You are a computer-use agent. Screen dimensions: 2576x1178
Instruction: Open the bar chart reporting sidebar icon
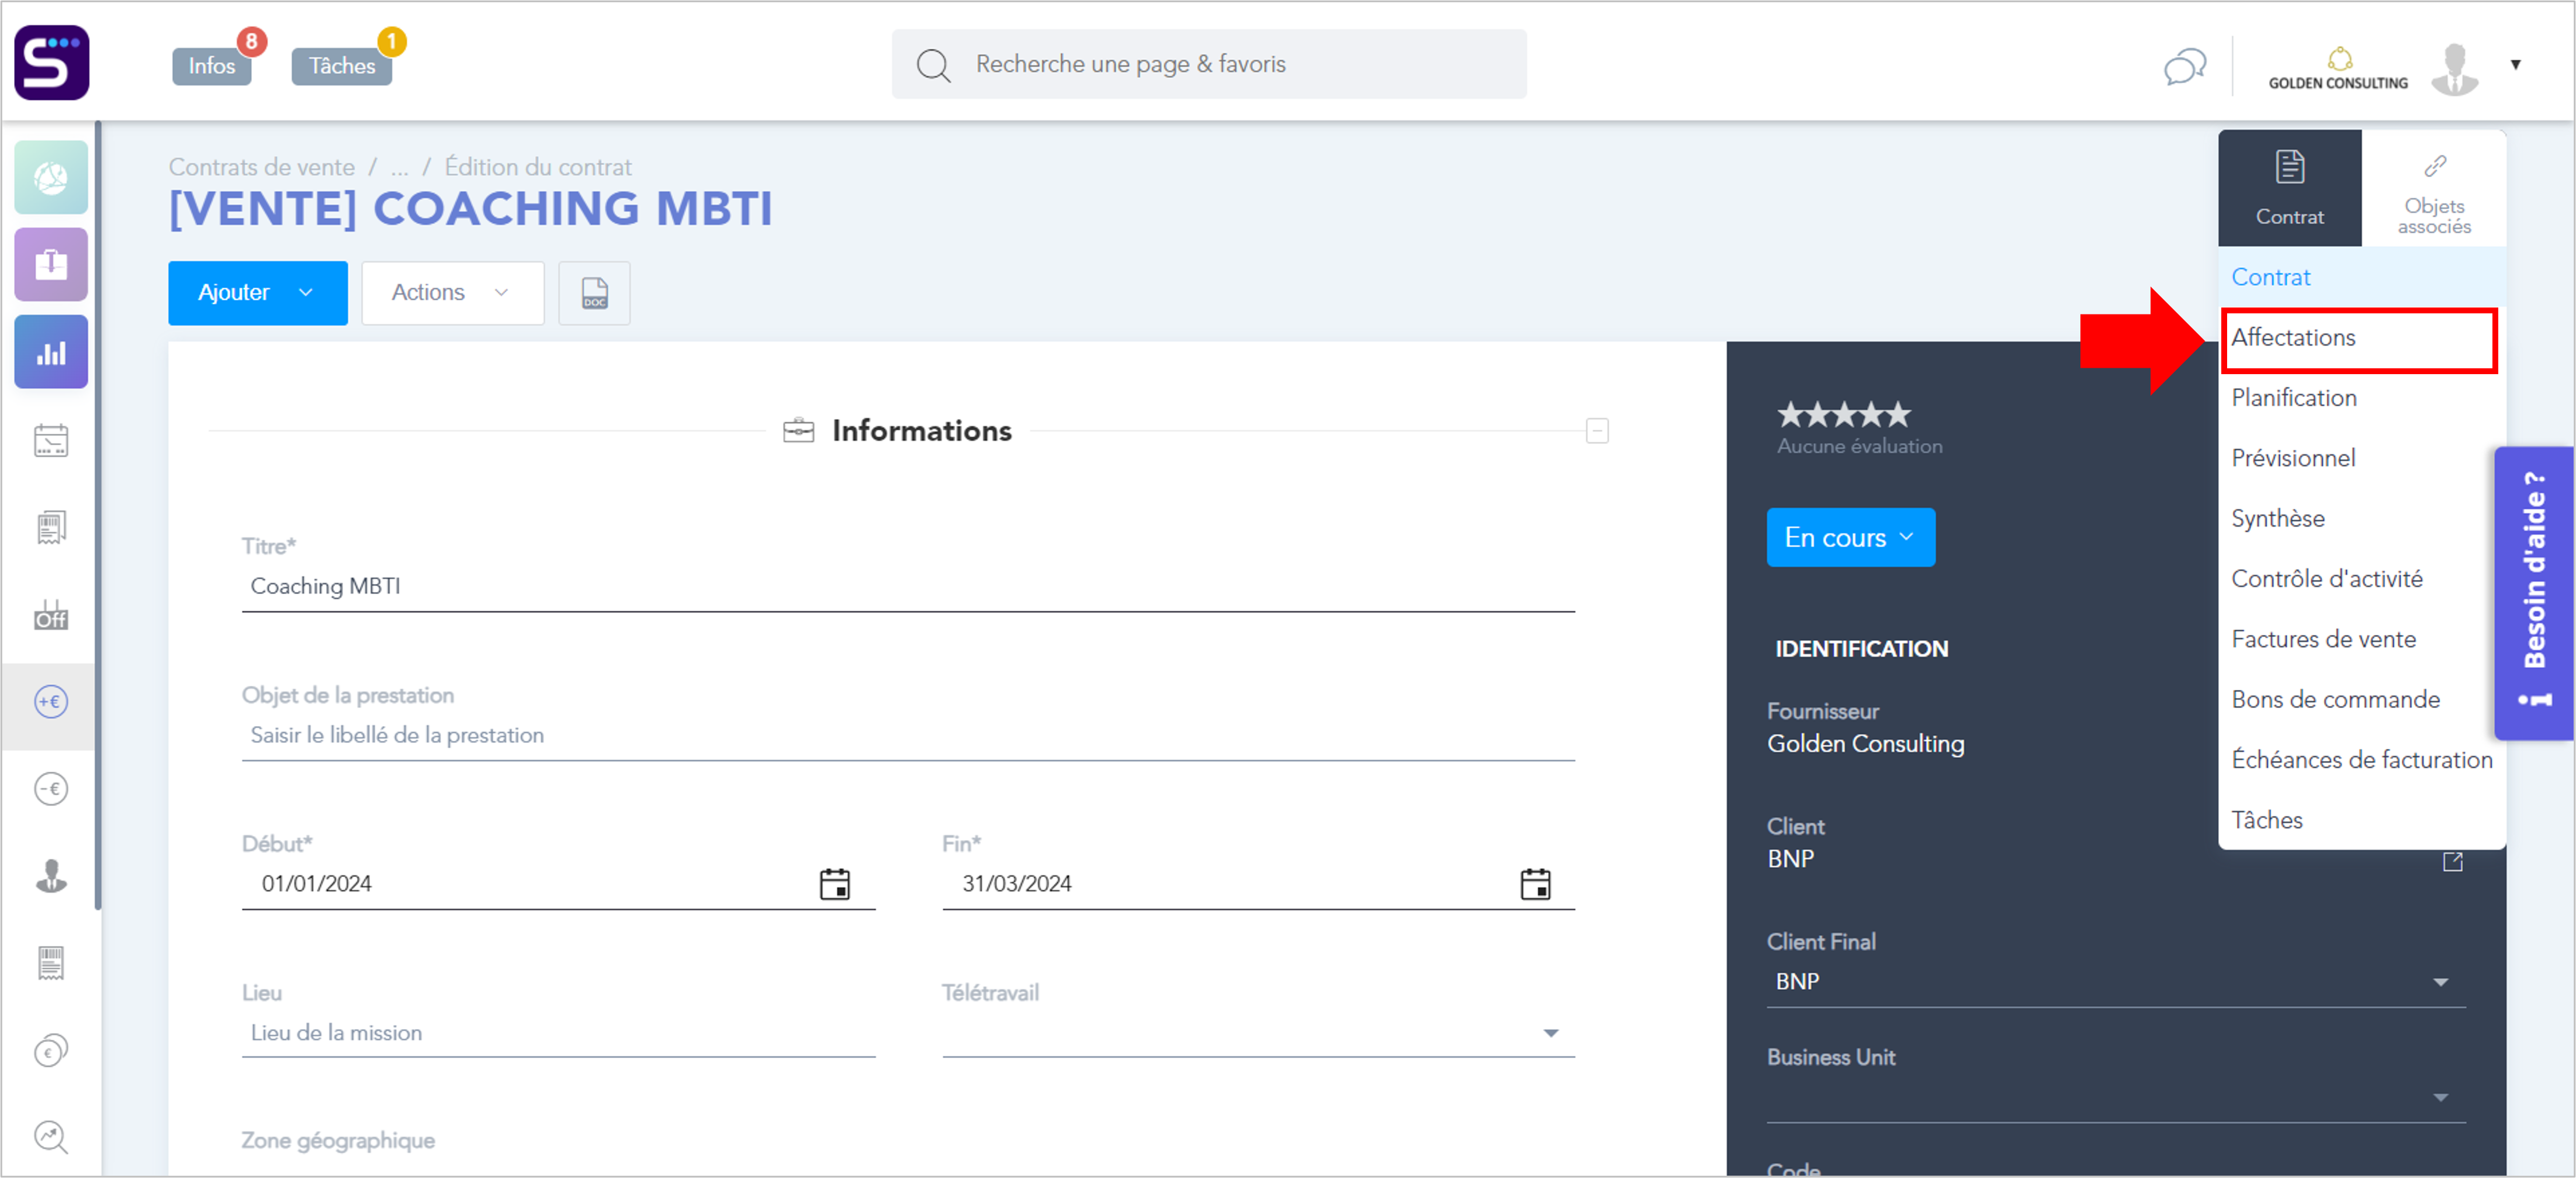[51, 352]
